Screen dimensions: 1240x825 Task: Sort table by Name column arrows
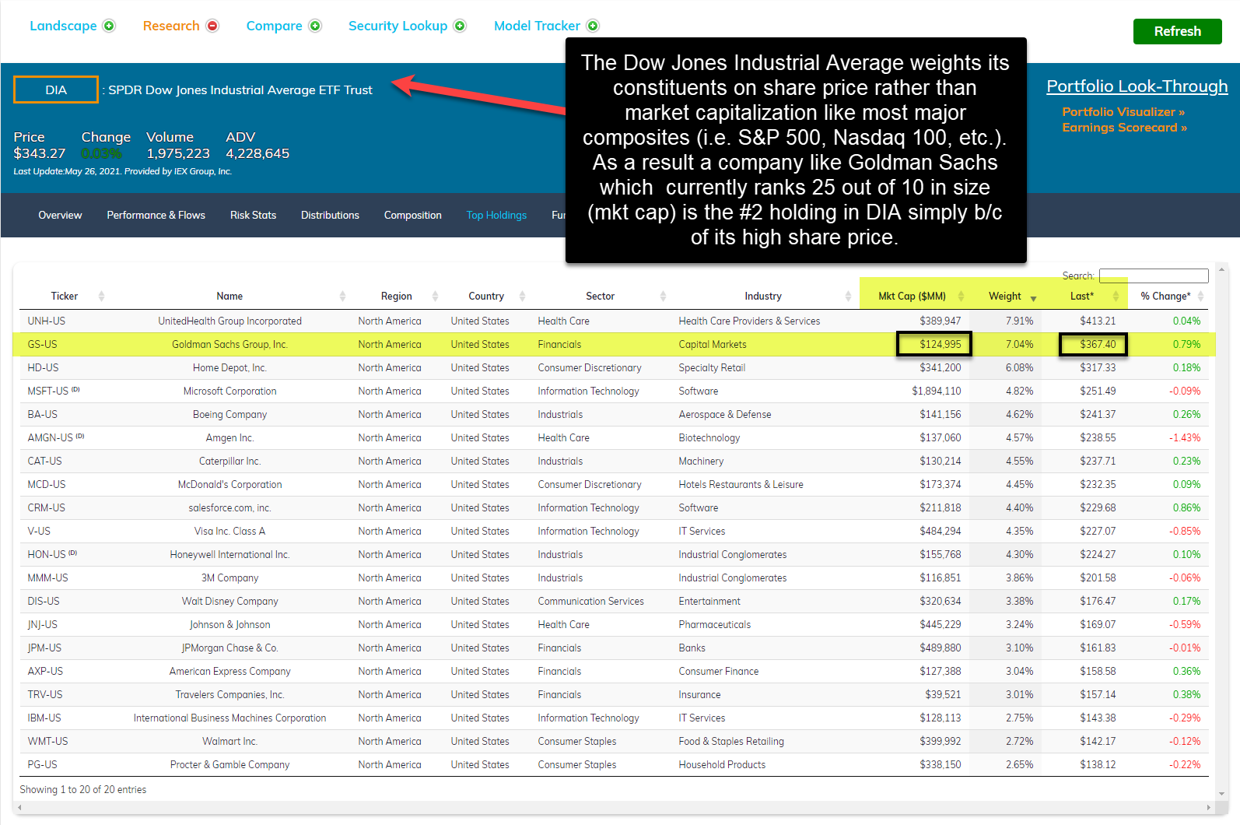(342, 297)
